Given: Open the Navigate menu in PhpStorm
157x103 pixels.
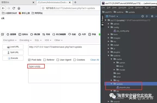Looking at the screenshot, I should tap(122, 8).
